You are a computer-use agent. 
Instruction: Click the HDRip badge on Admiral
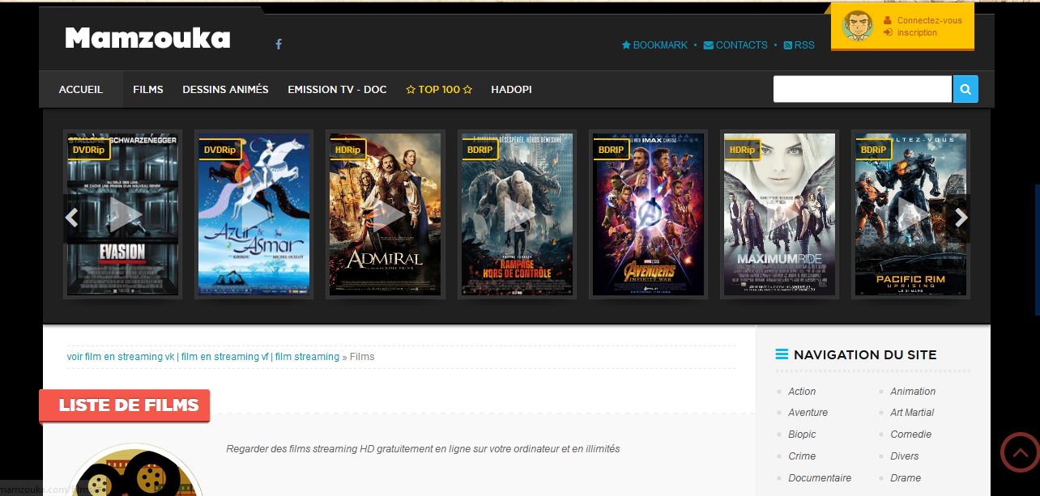click(x=348, y=150)
